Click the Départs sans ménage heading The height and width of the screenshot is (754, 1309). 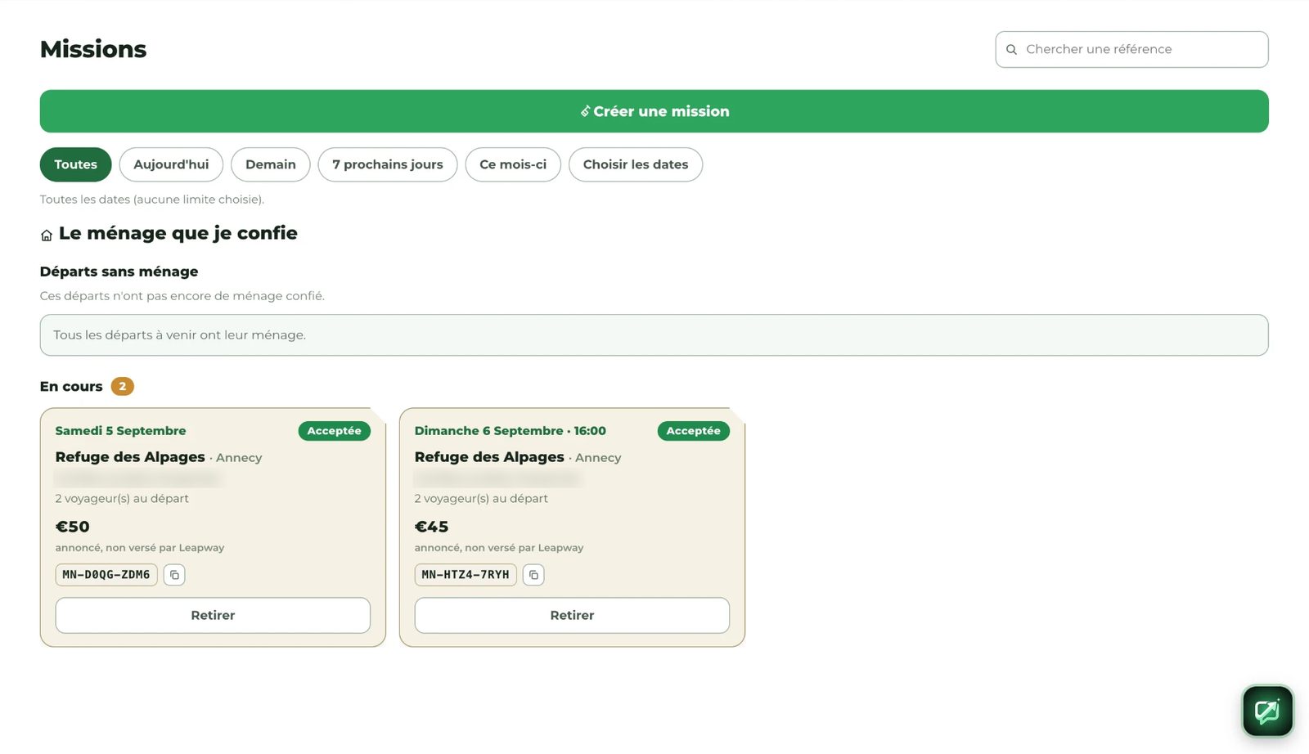pos(119,272)
